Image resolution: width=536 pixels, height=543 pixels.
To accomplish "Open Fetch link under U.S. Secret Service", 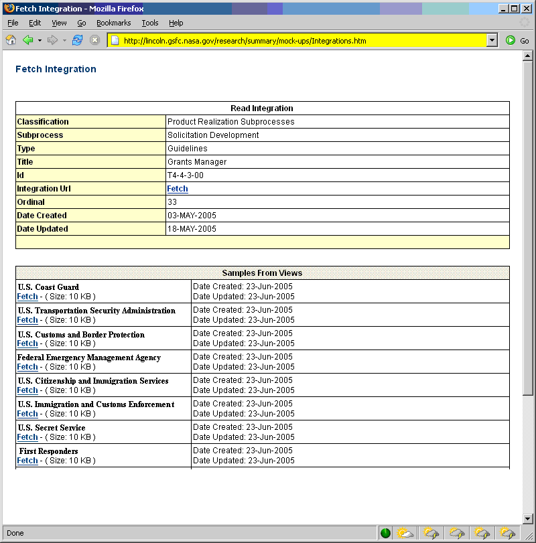I will tap(27, 437).
